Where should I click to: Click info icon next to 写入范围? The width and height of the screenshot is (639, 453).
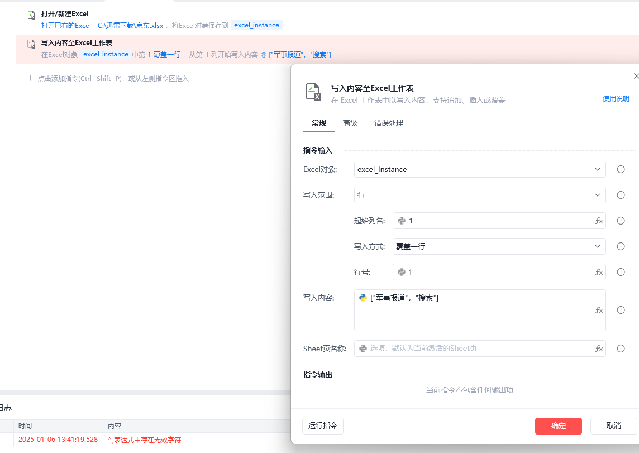point(620,195)
